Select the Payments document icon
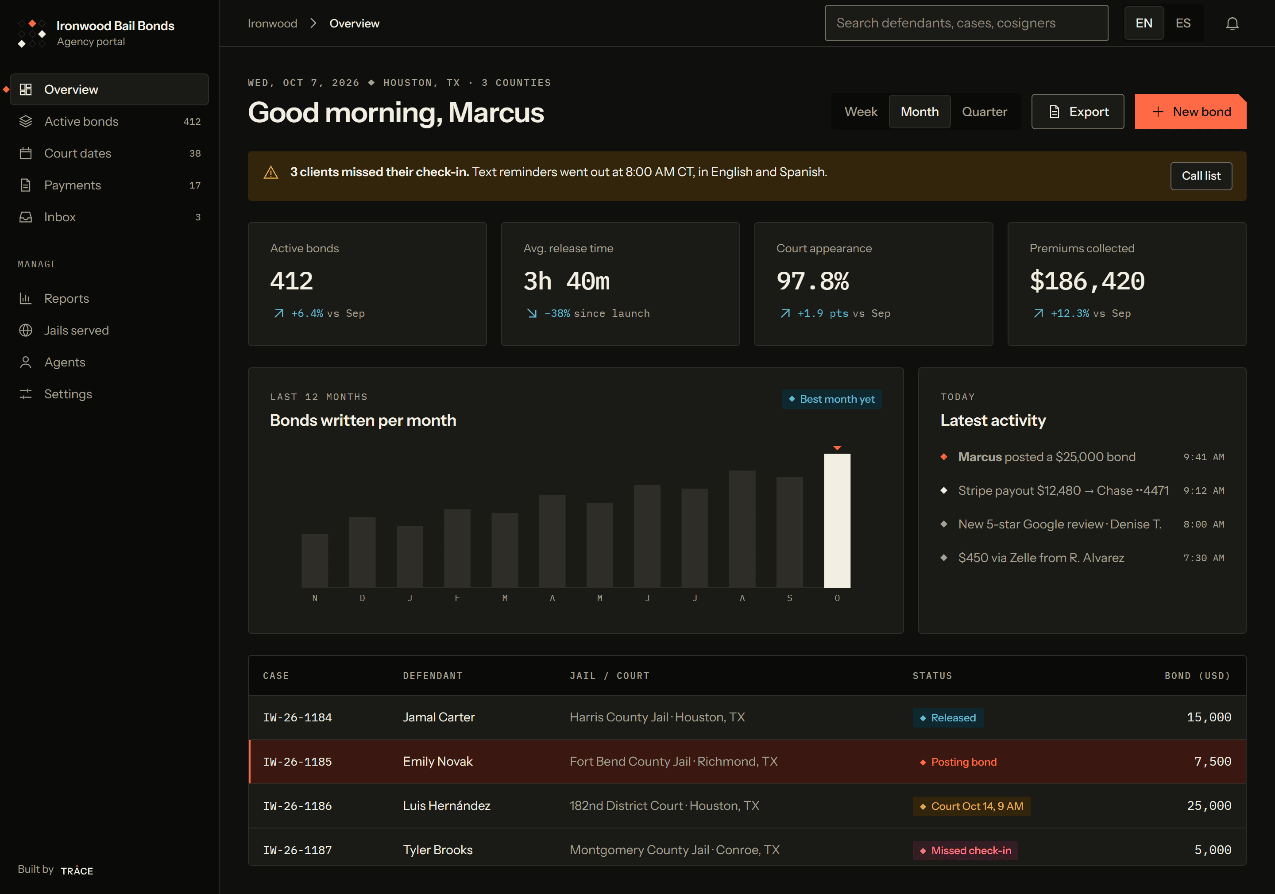The height and width of the screenshot is (894, 1275). (26, 185)
